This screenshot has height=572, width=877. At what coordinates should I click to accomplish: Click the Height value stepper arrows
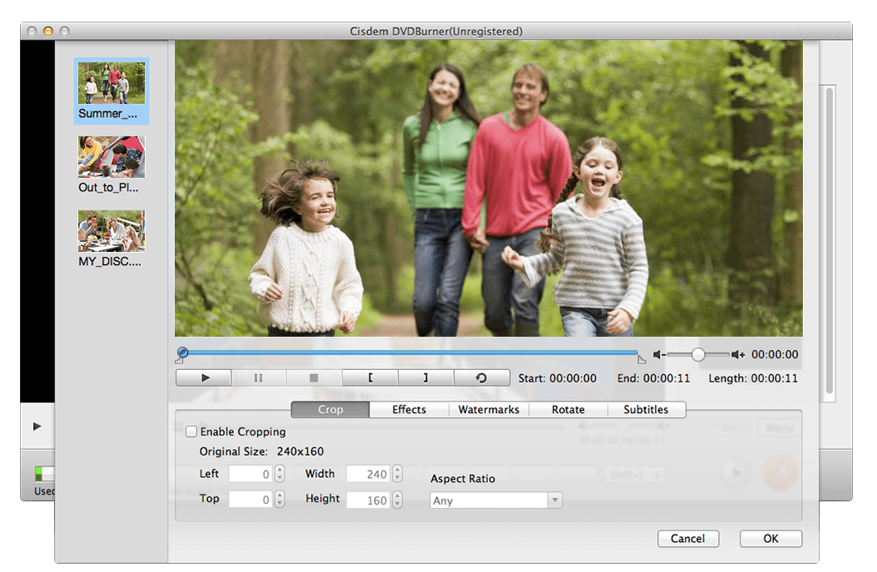click(x=397, y=500)
